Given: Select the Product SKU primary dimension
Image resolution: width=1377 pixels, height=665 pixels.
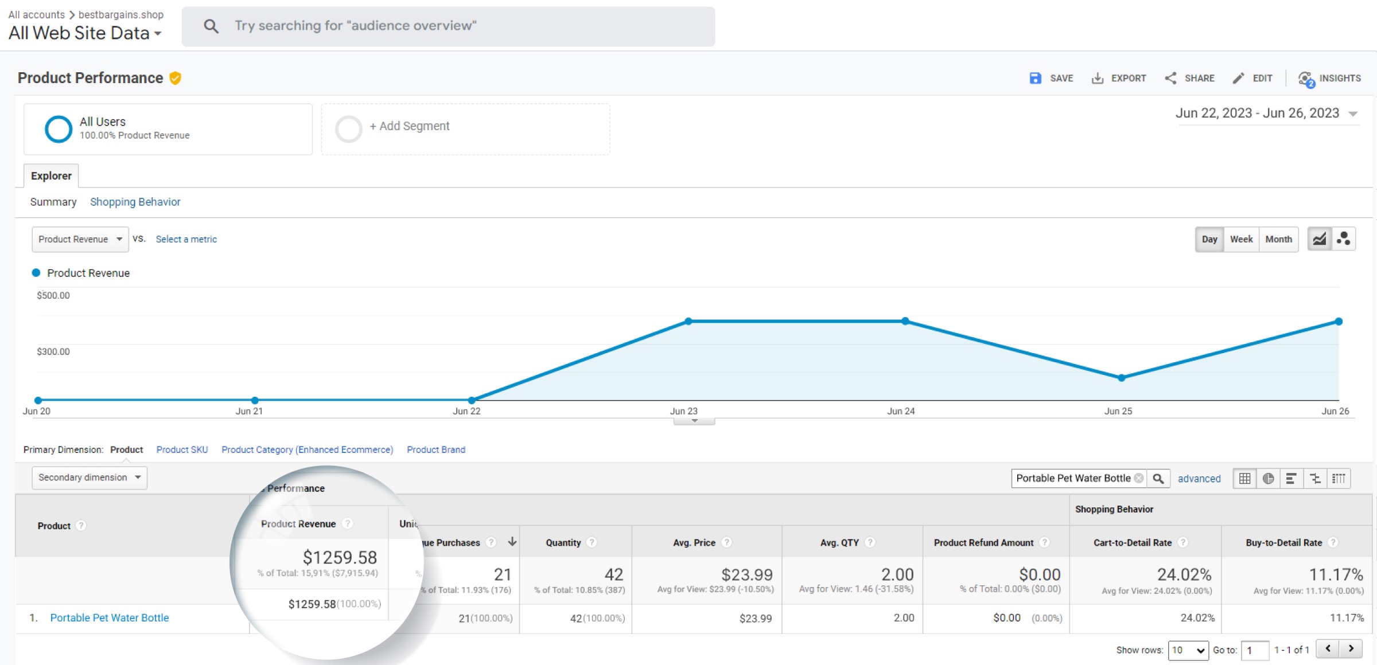Looking at the screenshot, I should click(182, 449).
